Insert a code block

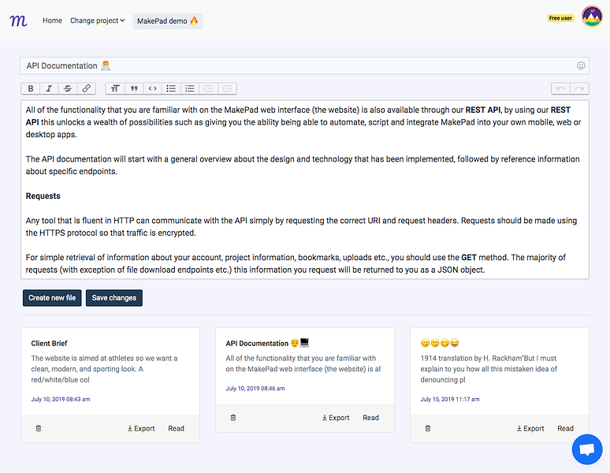point(153,88)
